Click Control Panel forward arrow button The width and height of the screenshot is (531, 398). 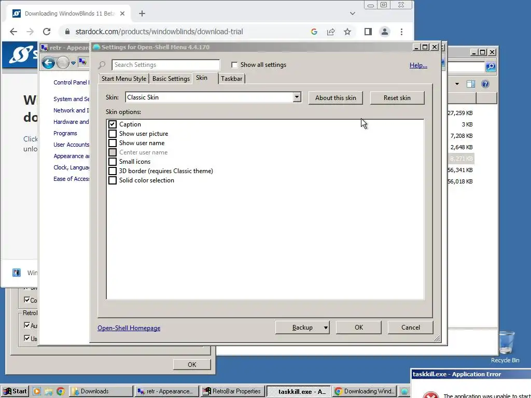tap(63, 63)
